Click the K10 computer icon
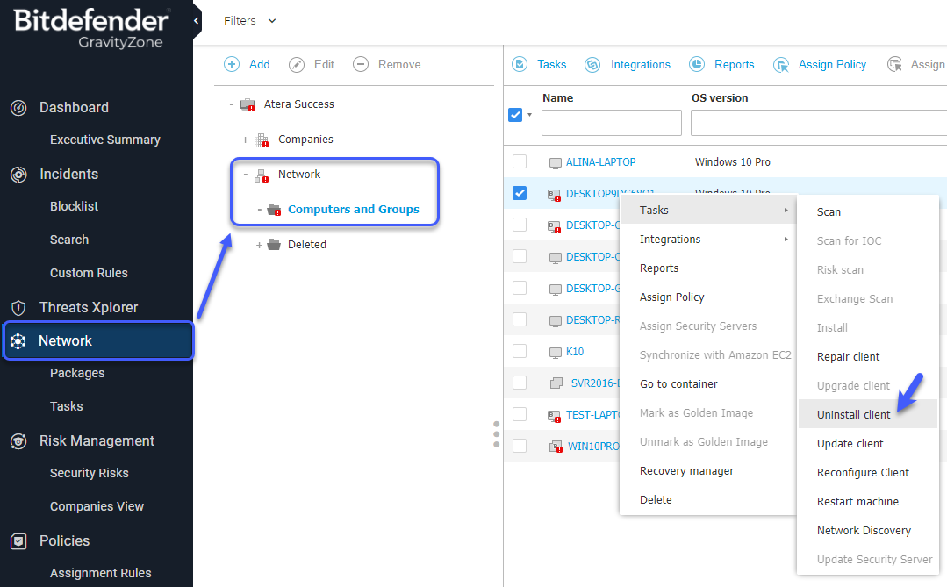The image size is (947, 587). tap(555, 353)
